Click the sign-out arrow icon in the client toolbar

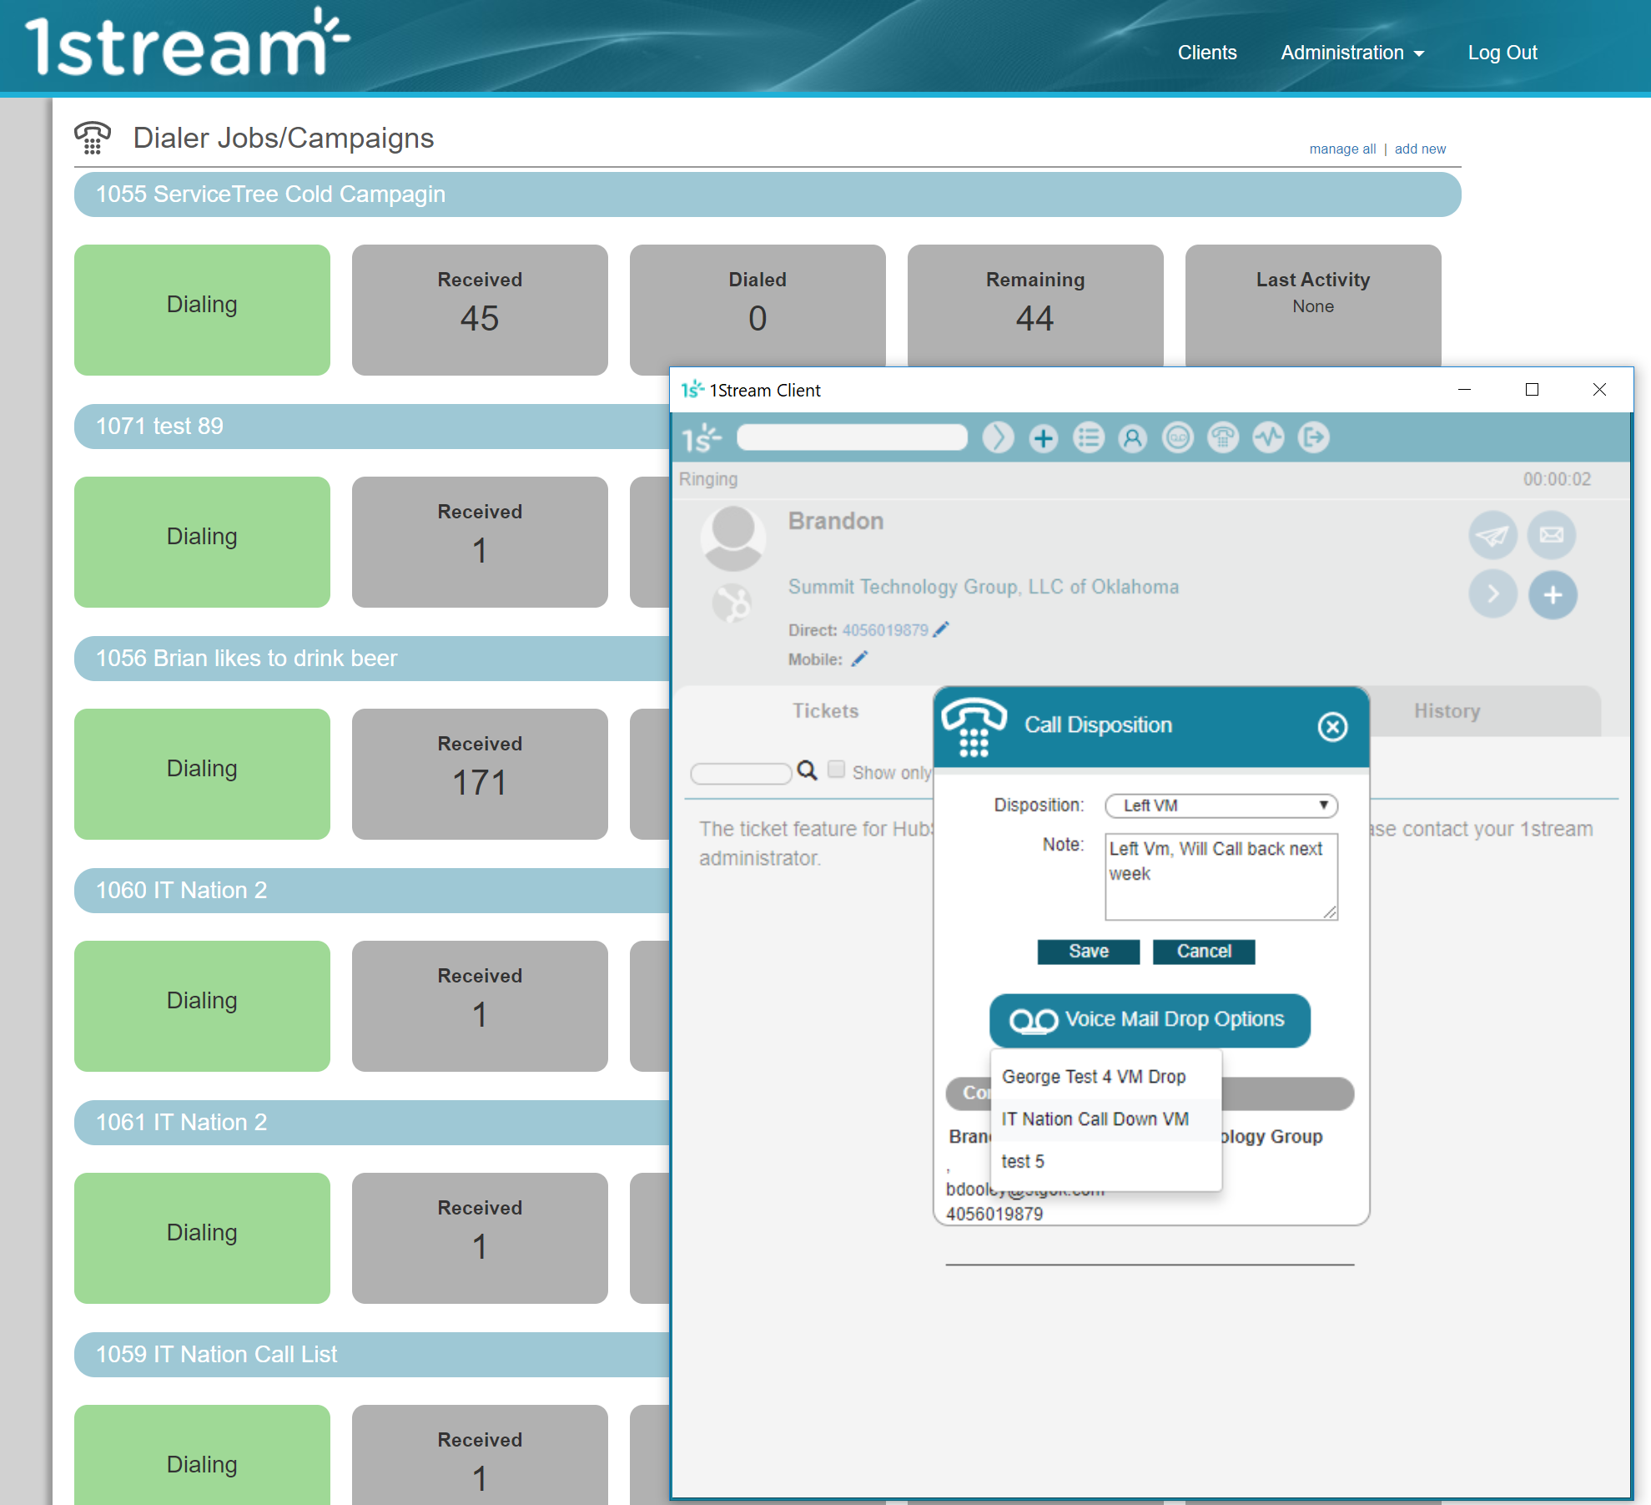click(x=1313, y=437)
